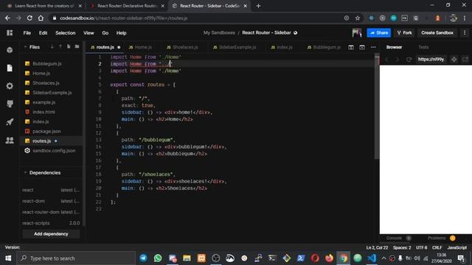This screenshot has width=472, height=265.
Task: Open the Explorer file icon in sidebar
Action: [10, 68]
